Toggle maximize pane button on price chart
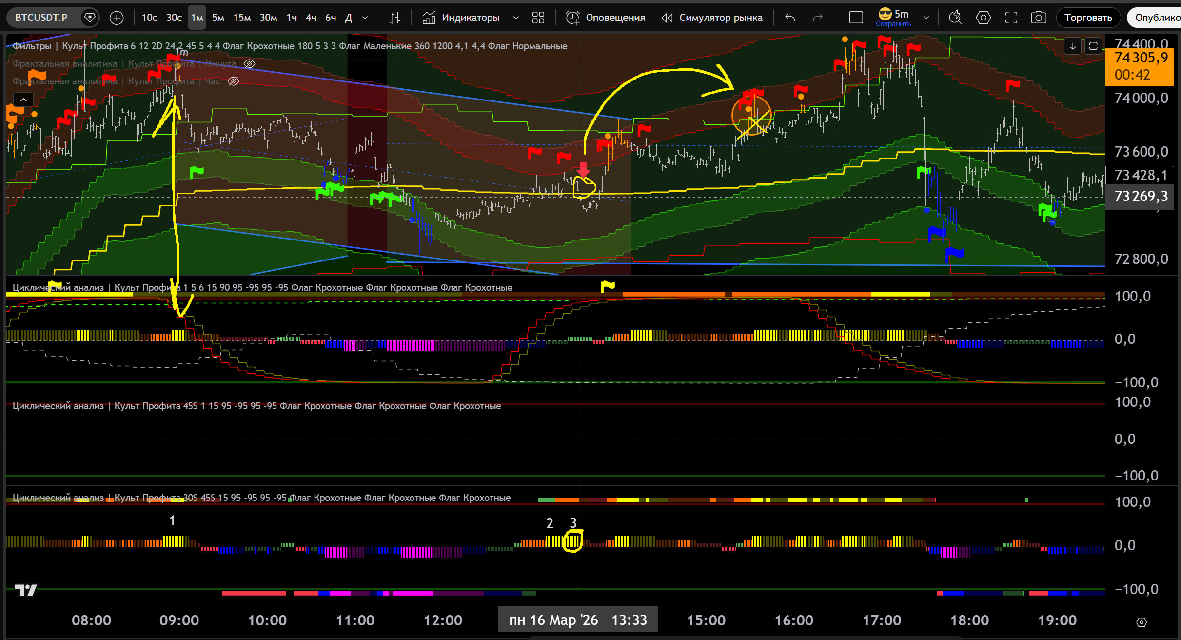 click(1093, 46)
